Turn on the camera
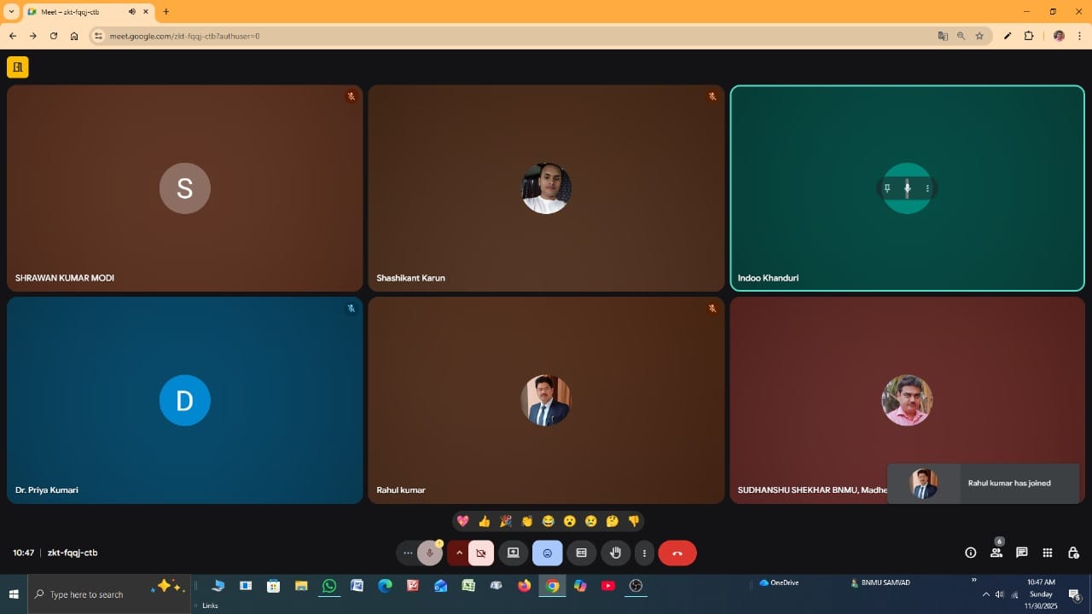Screen dimensions: 1092x614 (481, 553)
